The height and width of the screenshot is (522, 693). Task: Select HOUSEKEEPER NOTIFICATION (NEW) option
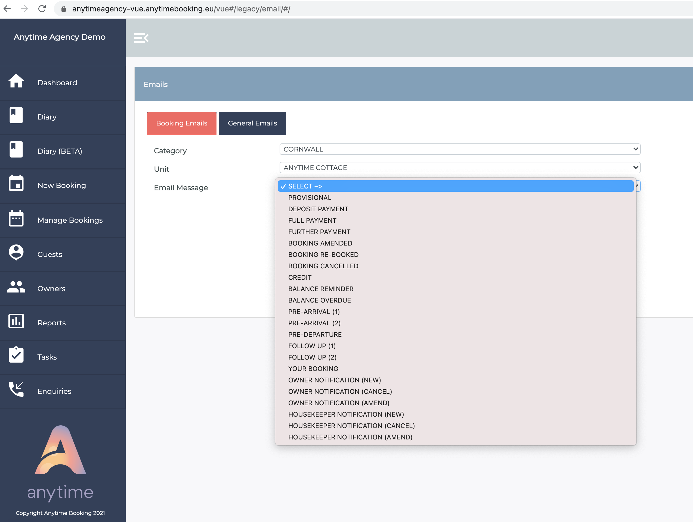point(456,415)
